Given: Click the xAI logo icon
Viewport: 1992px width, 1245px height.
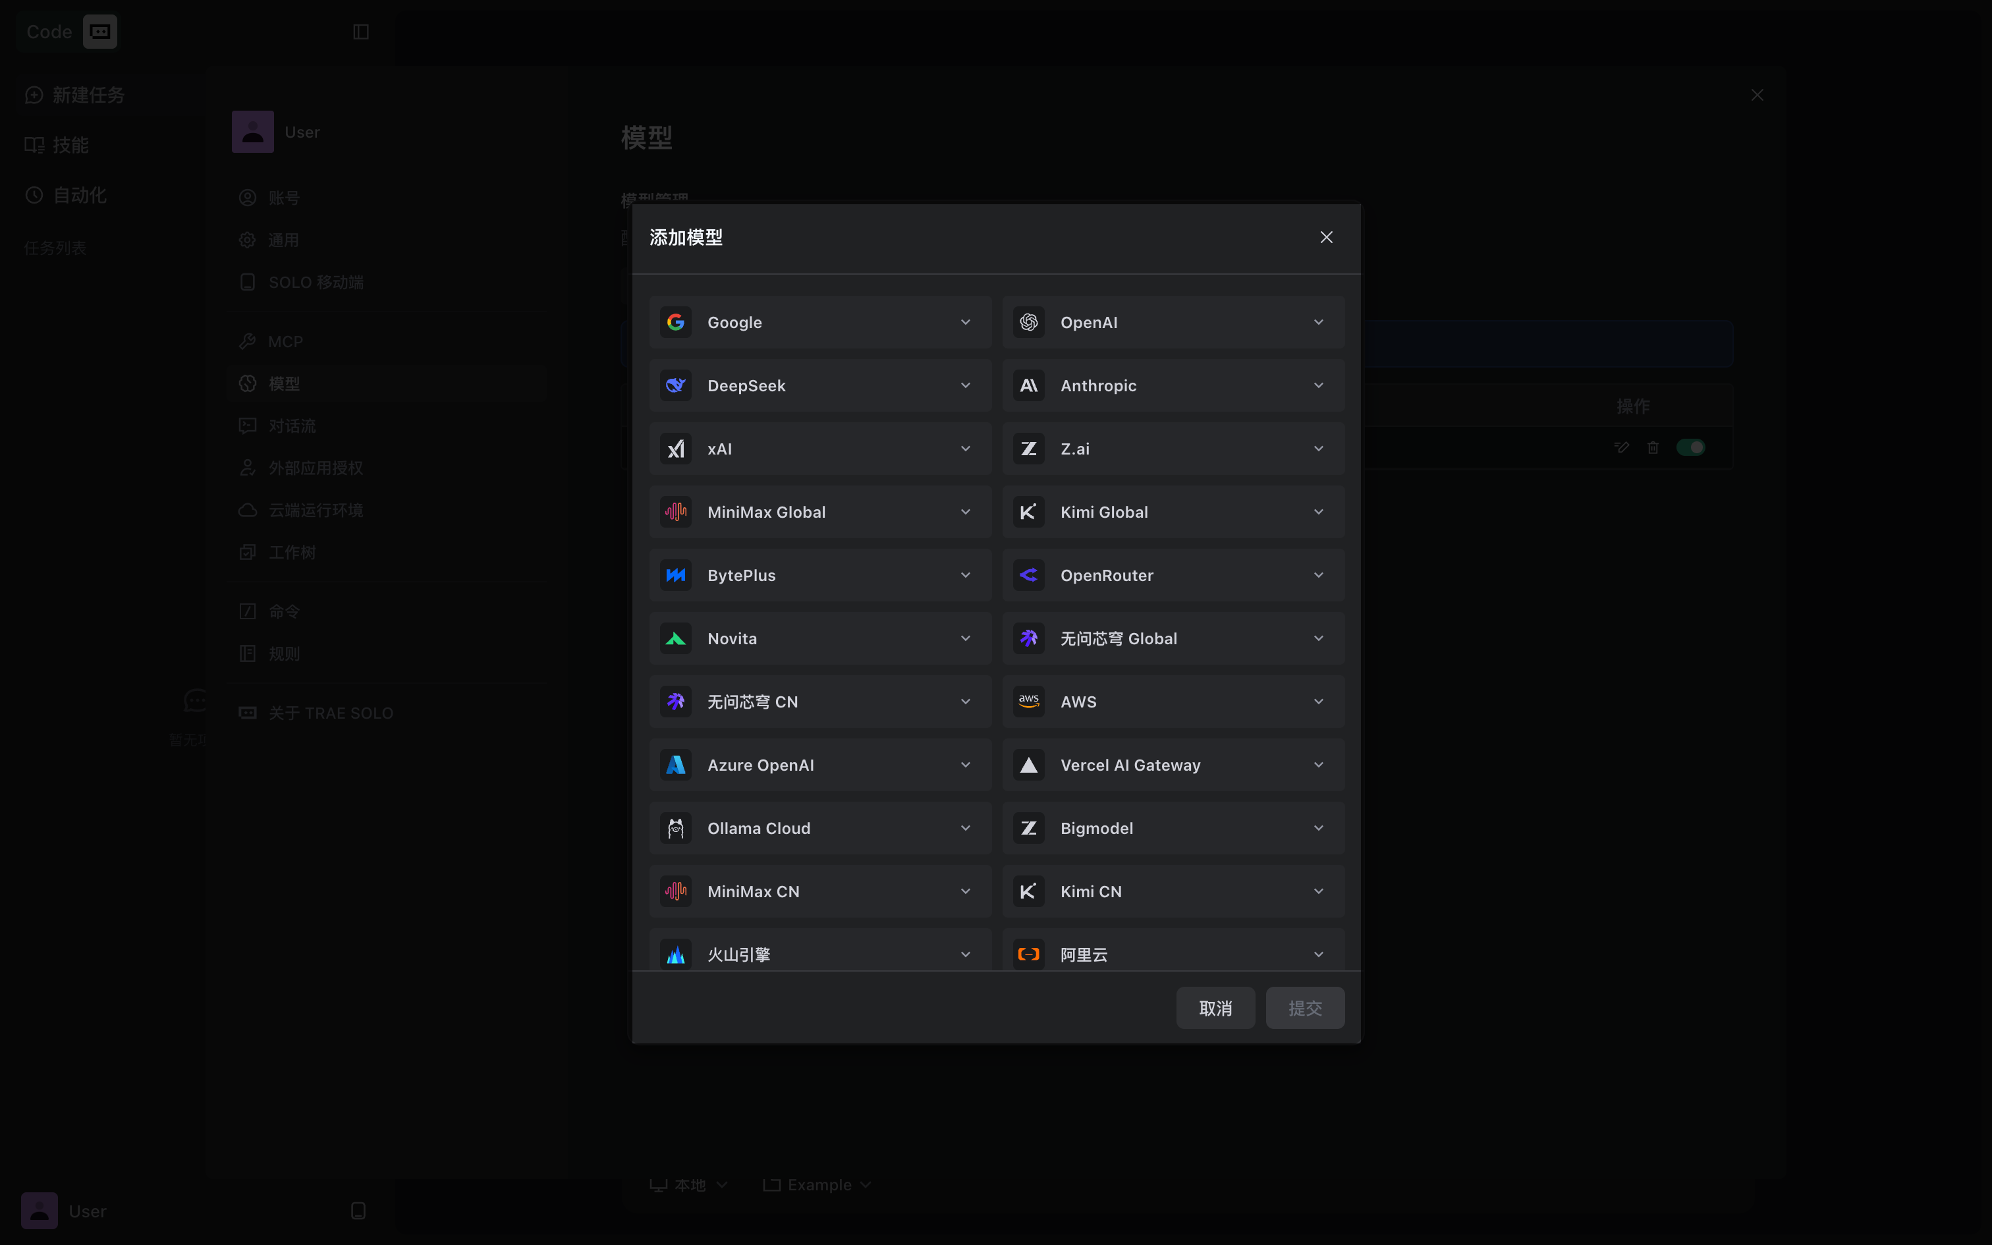Looking at the screenshot, I should pos(676,449).
